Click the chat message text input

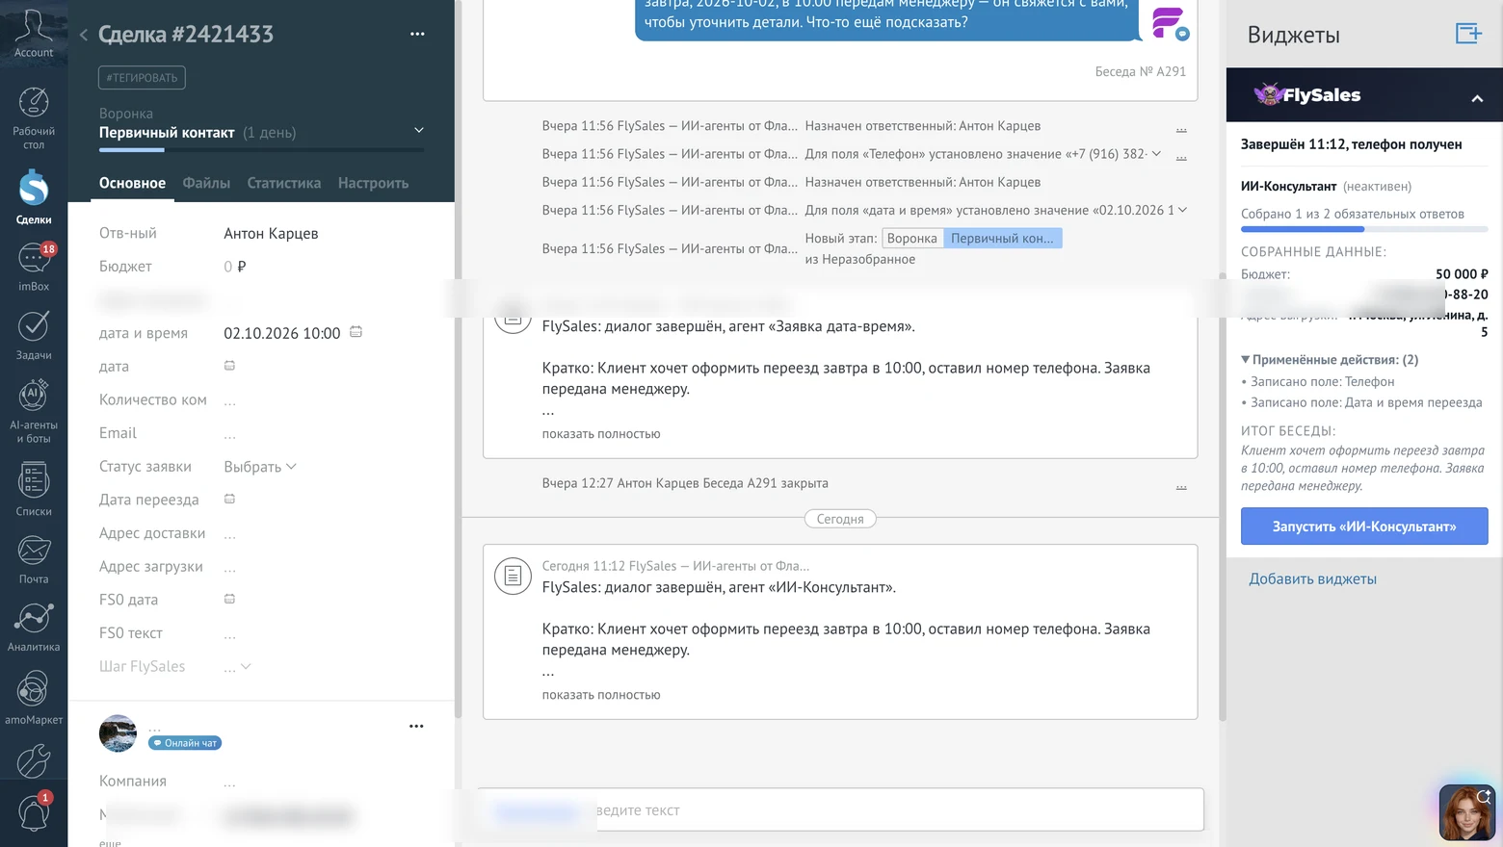pos(840,809)
